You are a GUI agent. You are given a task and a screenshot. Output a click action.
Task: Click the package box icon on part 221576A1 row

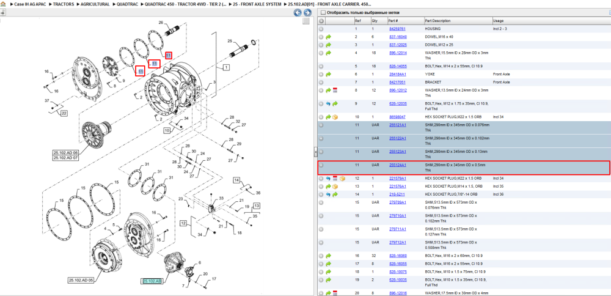[x=335, y=187]
